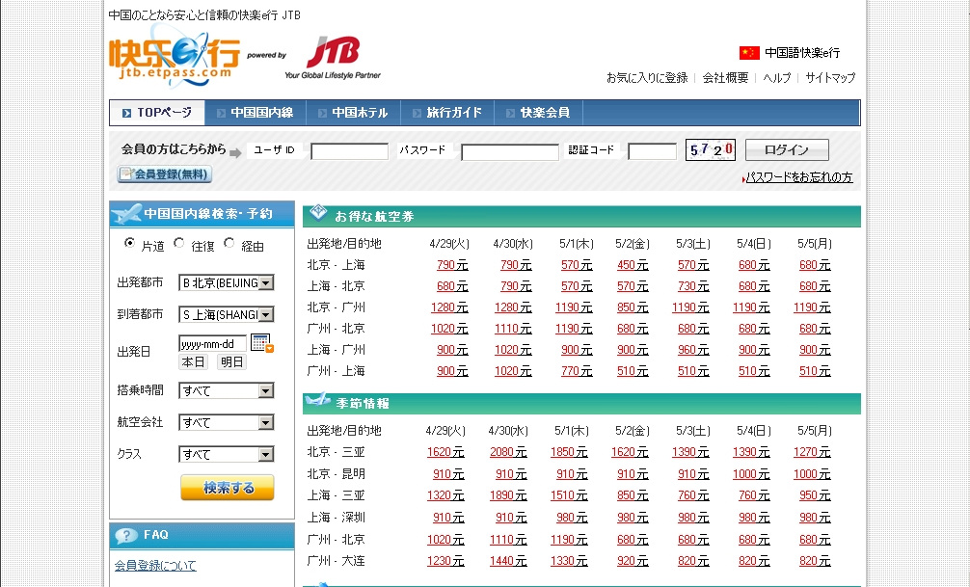Select the 経由 via radio button
Viewport: 970px width, 587px height.
click(x=229, y=244)
